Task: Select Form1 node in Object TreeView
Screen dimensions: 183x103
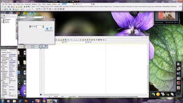Action: pyautogui.click(x=4, y=18)
